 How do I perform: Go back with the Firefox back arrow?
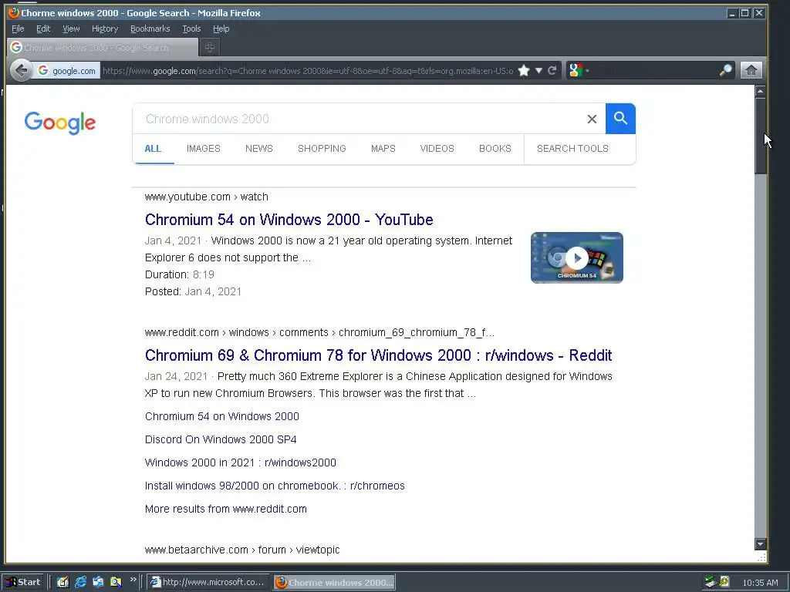[21, 70]
